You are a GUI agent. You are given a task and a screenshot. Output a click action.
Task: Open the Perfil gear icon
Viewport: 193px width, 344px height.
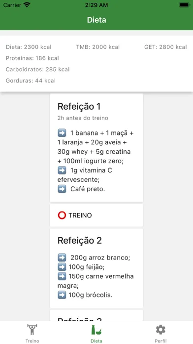161,330
